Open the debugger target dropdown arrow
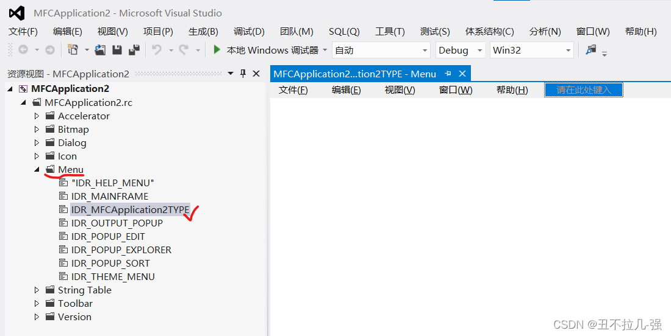The height and width of the screenshot is (336, 671). 325,50
